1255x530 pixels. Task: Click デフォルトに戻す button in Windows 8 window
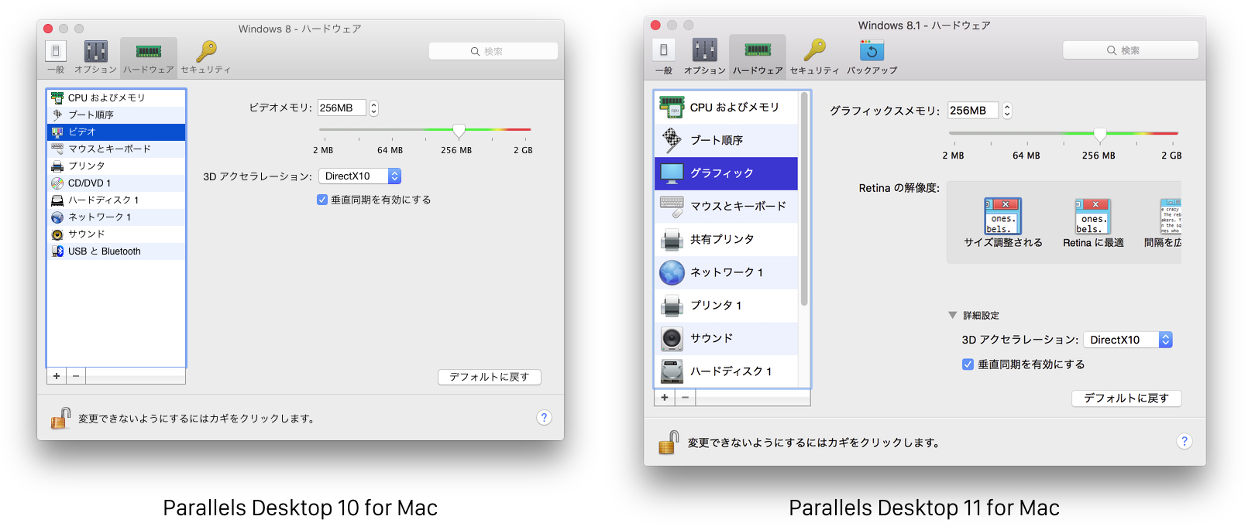tap(490, 377)
